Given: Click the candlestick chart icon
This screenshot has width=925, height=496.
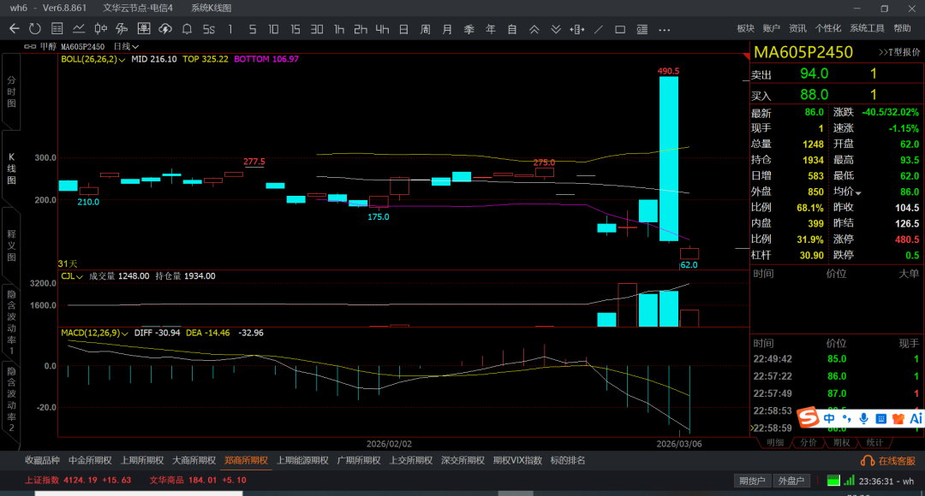Looking at the screenshot, I should (x=100, y=29).
